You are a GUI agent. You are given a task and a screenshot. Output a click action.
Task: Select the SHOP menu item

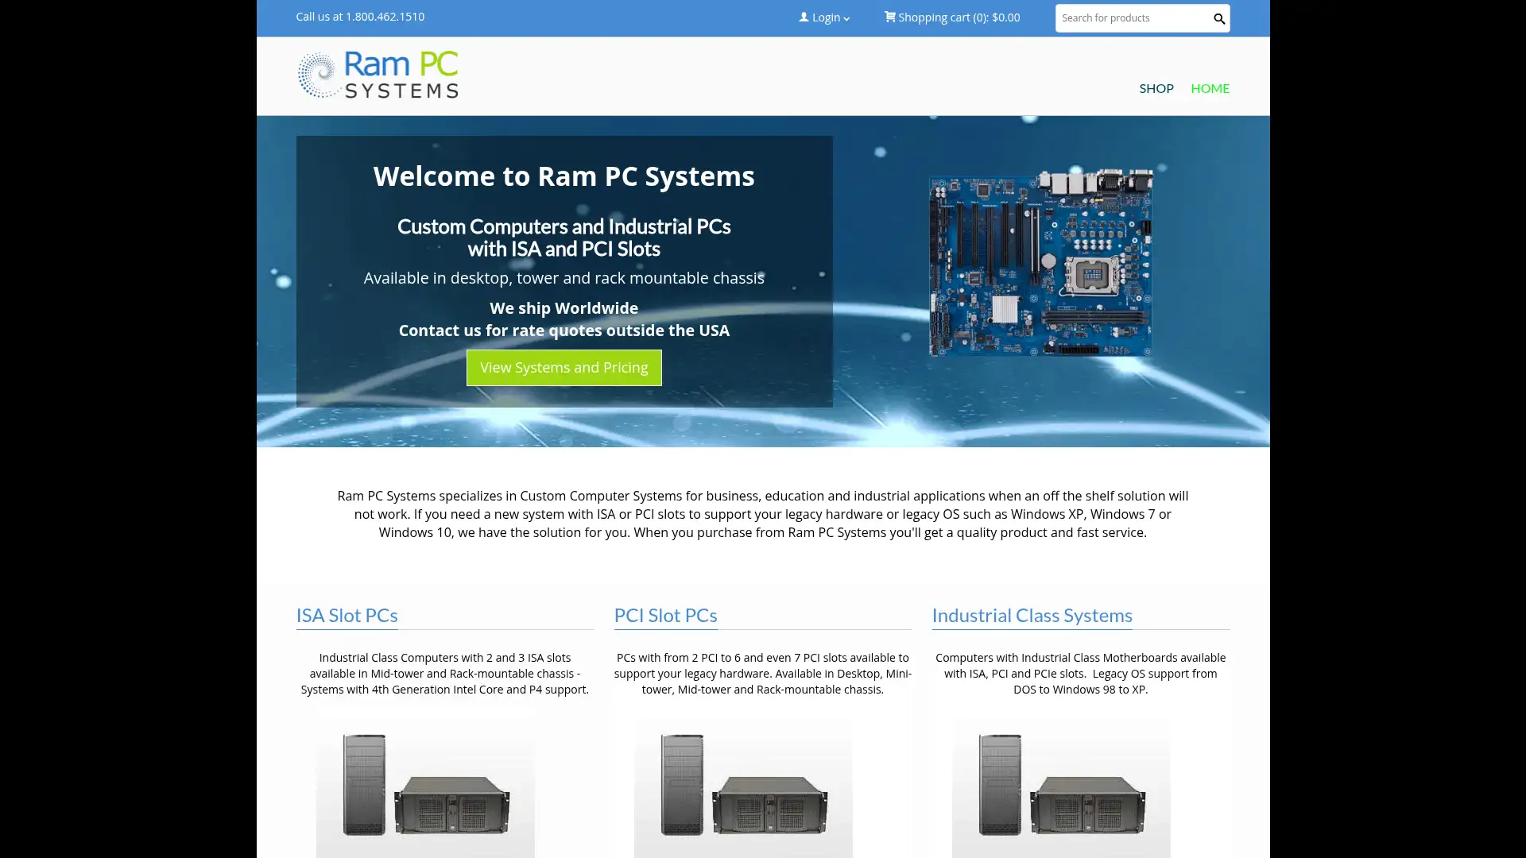coord(1156,88)
